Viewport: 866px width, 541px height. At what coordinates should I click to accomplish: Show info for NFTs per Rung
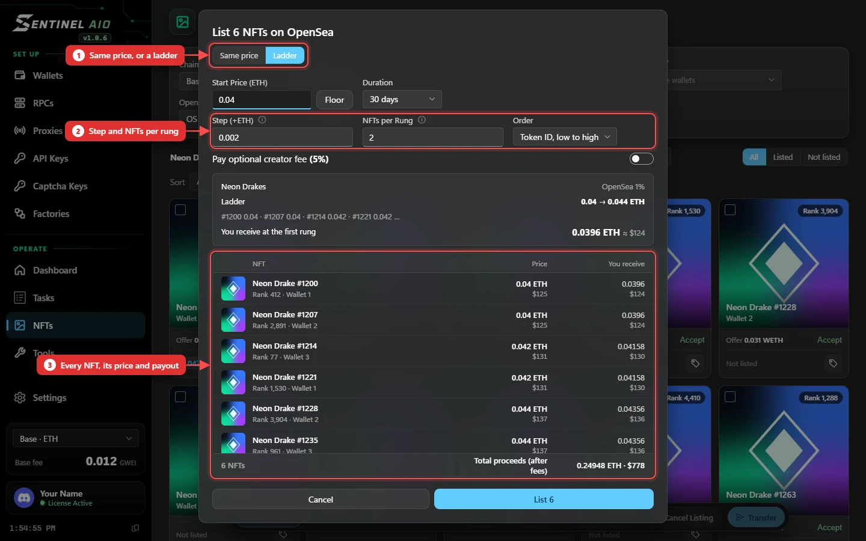[x=422, y=120]
